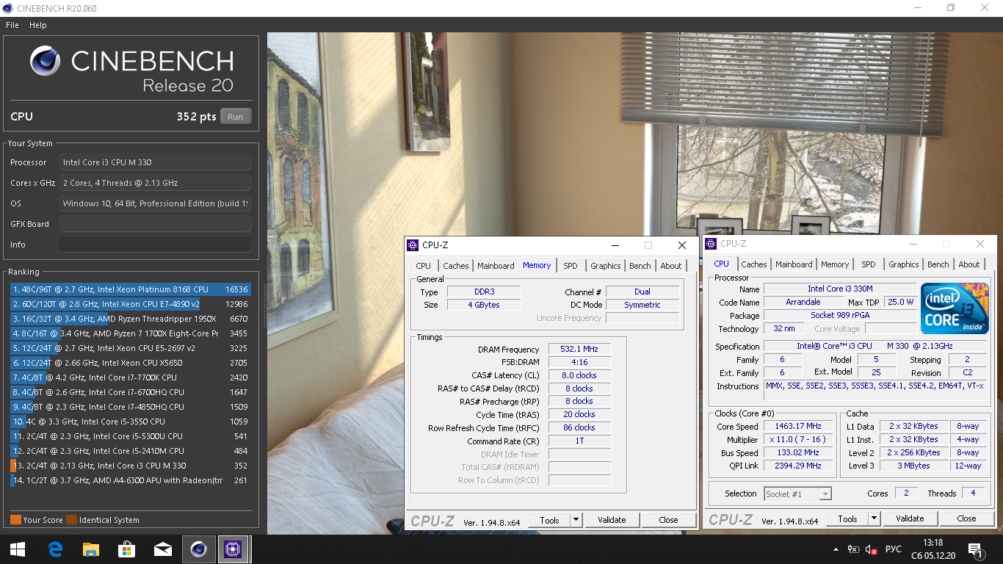This screenshot has height=564, width=1003.
Task: Open the Mail app from the taskbar
Action: pos(162,549)
